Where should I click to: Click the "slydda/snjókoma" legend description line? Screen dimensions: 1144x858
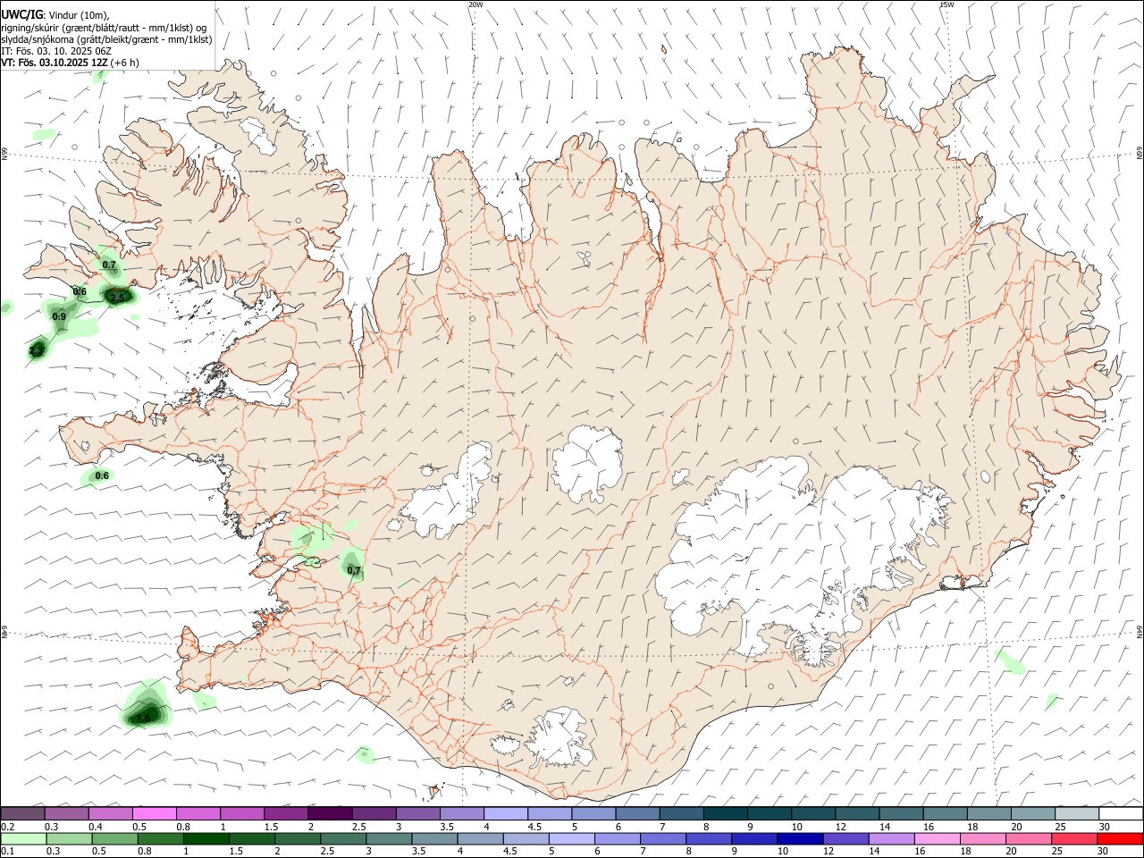105,39
